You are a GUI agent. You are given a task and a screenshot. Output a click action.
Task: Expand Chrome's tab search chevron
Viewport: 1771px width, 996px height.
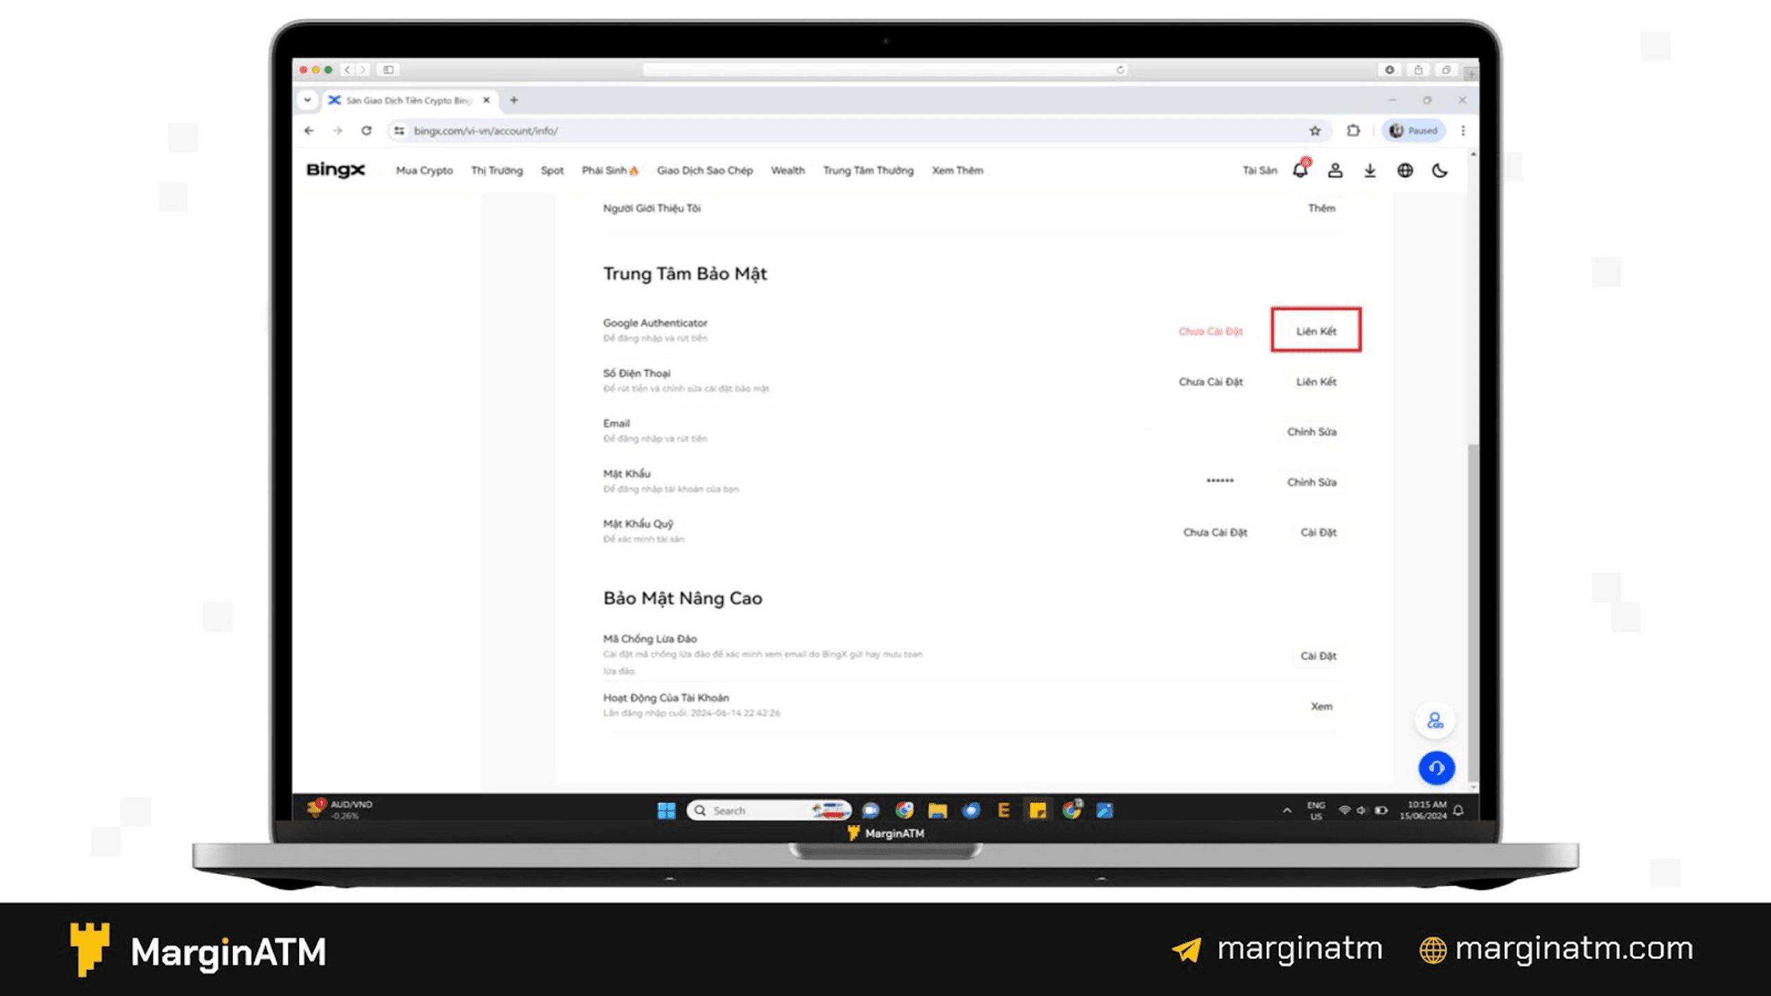coord(307,100)
